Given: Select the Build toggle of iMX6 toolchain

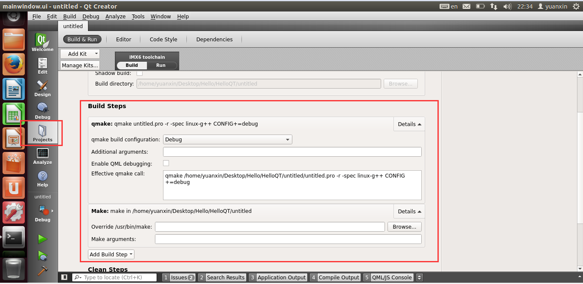Looking at the screenshot, I should click(x=132, y=65).
